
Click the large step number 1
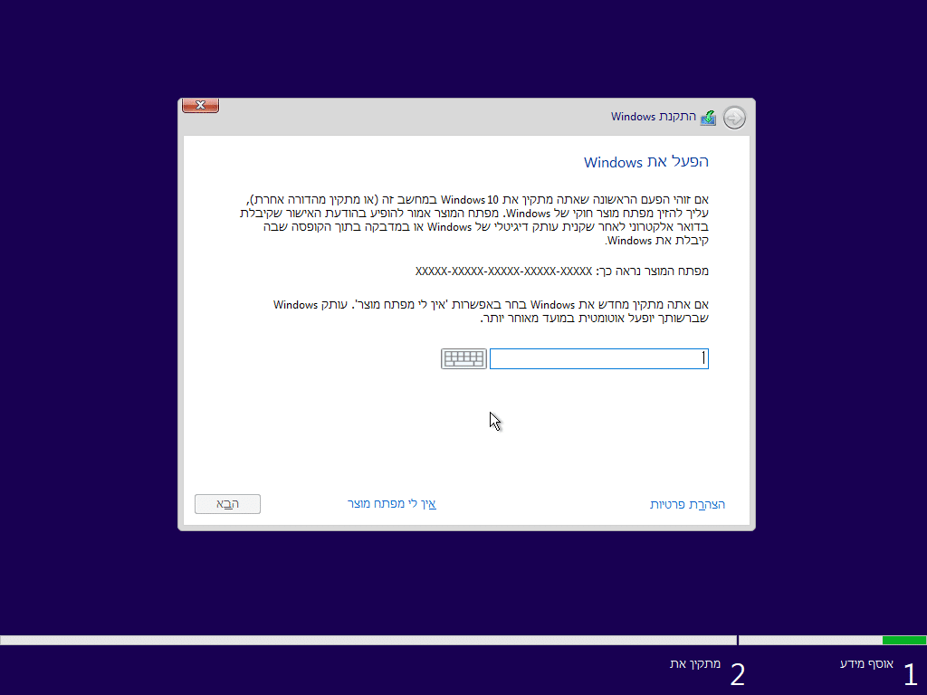click(x=910, y=674)
